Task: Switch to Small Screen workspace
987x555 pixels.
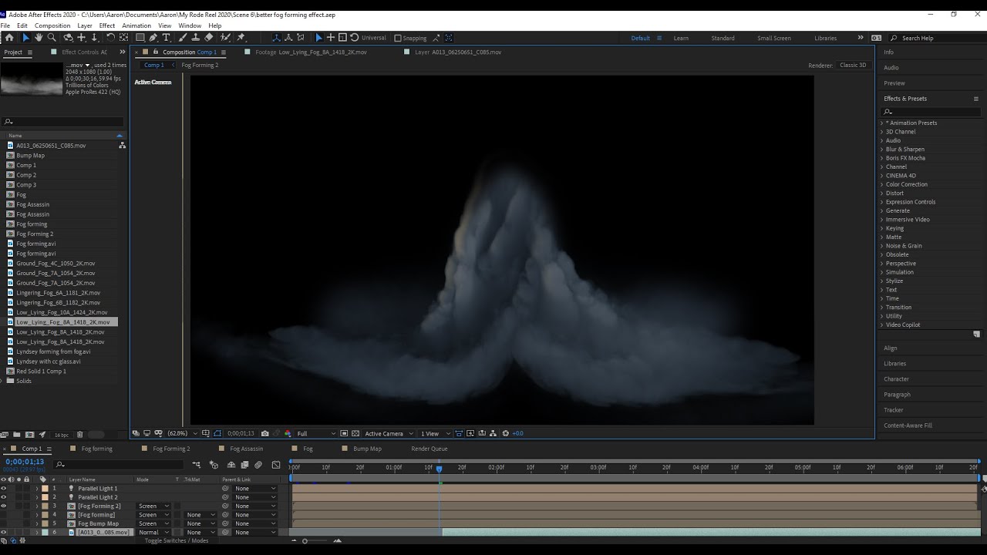Action: pos(773,38)
